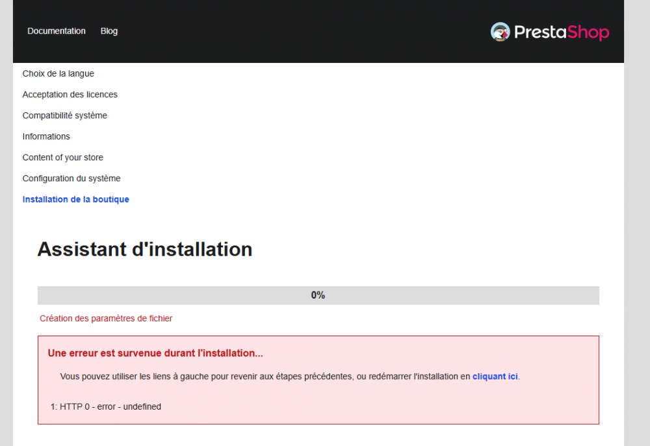The image size is (650, 446).
Task: Click the 0% installation progress bar
Action: 318,295
